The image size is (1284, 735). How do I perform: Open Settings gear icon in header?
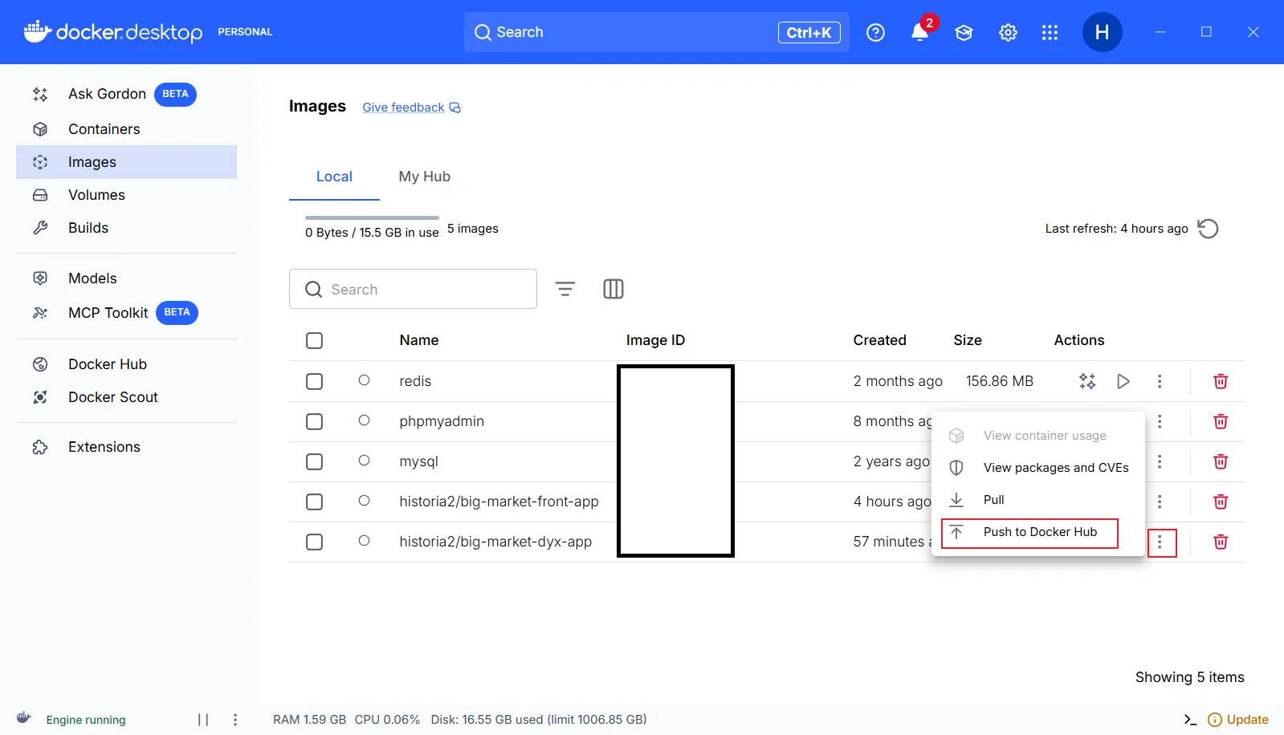pyautogui.click(x=1008, y=33)
